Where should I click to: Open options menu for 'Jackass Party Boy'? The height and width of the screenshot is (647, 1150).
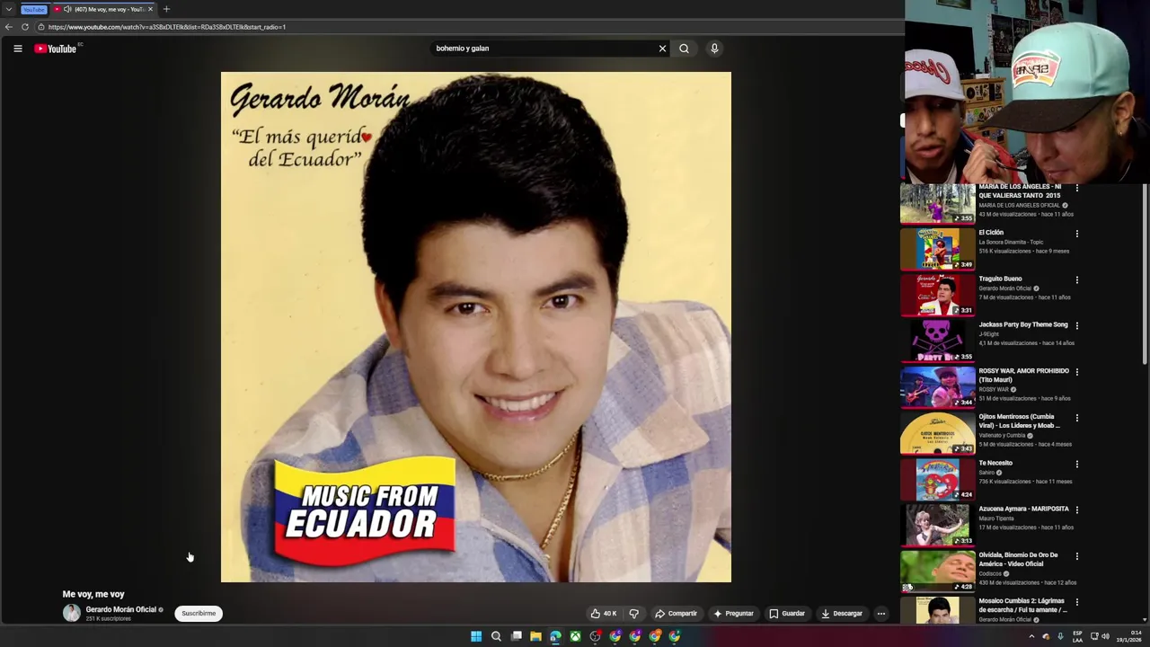(x=1077, y=325)
